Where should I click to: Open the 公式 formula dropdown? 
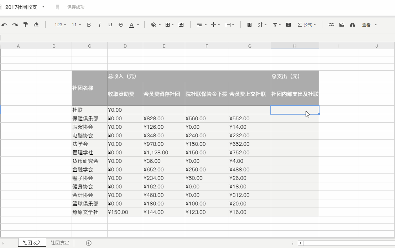[306, 25]
